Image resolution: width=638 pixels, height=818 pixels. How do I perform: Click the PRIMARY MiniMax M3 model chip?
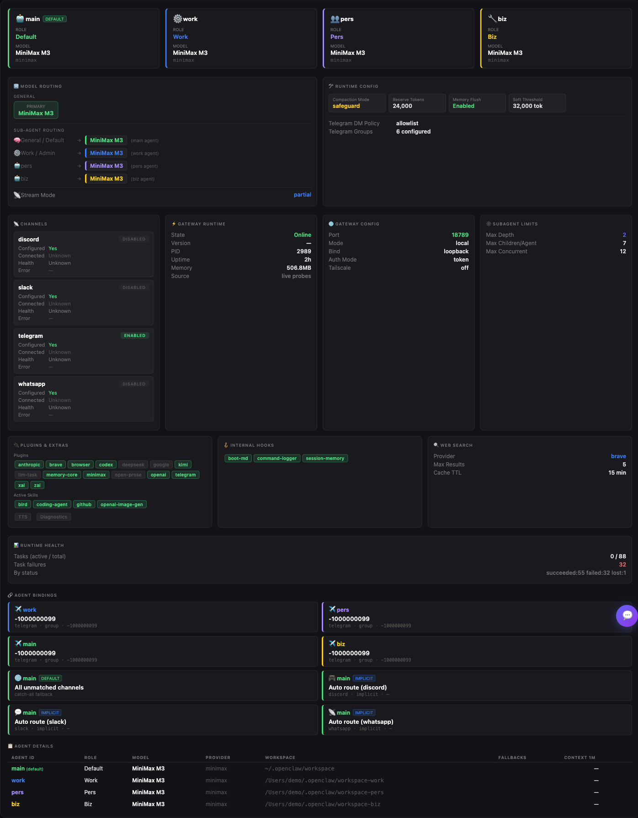coord(36,110)
